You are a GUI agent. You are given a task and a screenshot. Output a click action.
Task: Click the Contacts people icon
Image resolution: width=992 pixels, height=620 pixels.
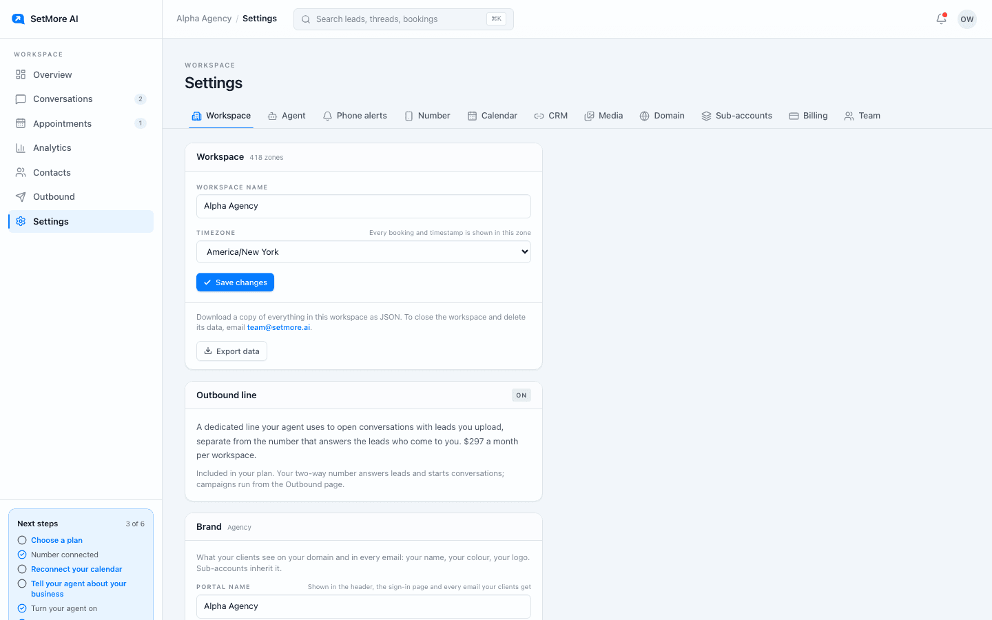click(21, 172)
